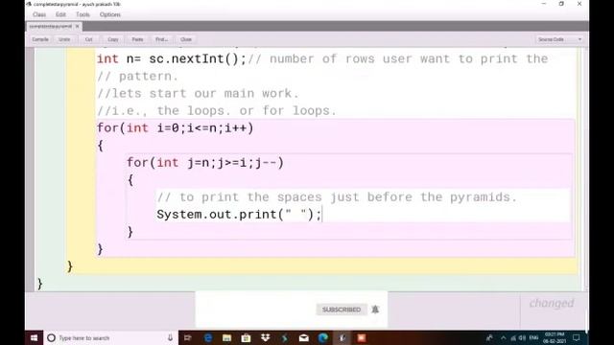Open the Mail app from taskbar
Screen dimensions: 614x345
304,338
